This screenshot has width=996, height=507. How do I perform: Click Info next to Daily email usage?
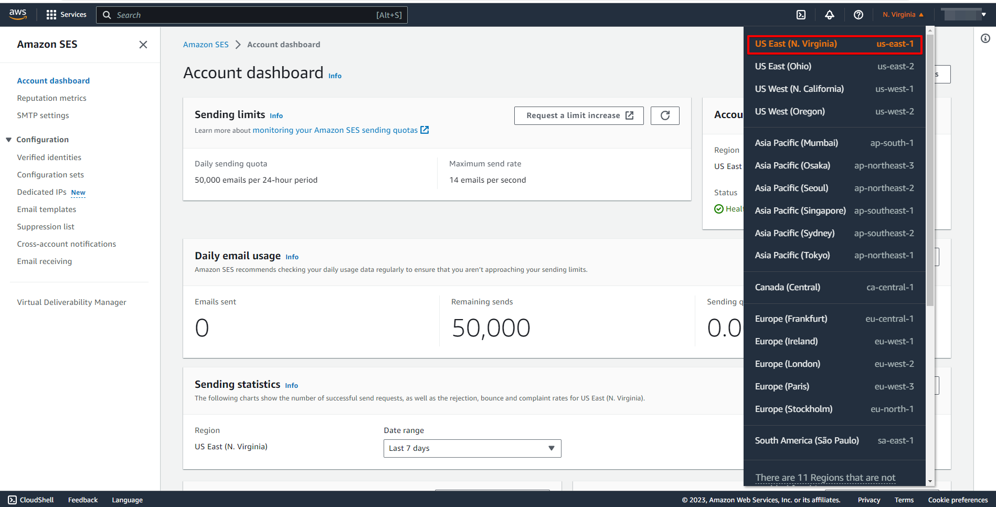coord(292,257)
